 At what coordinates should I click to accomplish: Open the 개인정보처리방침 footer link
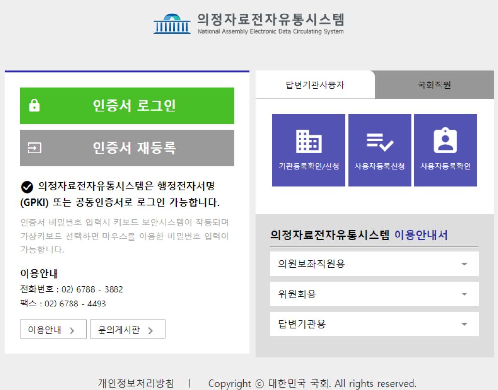[136, 383]
